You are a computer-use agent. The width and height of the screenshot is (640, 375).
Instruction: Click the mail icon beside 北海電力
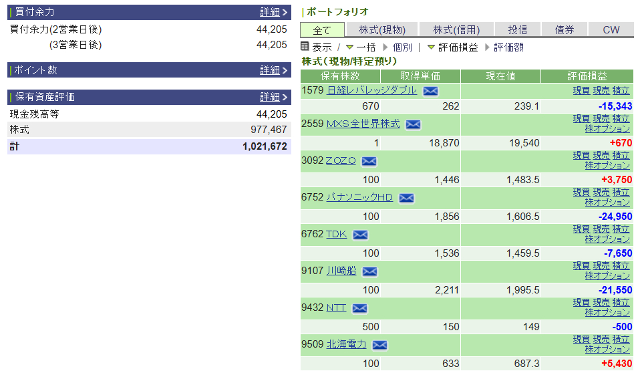(x=379, y=345)
